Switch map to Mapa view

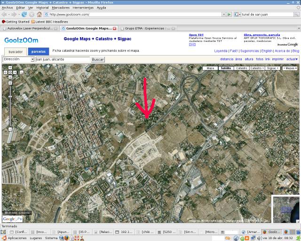click(210, 68)
